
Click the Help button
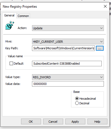[x=97, y=122]
